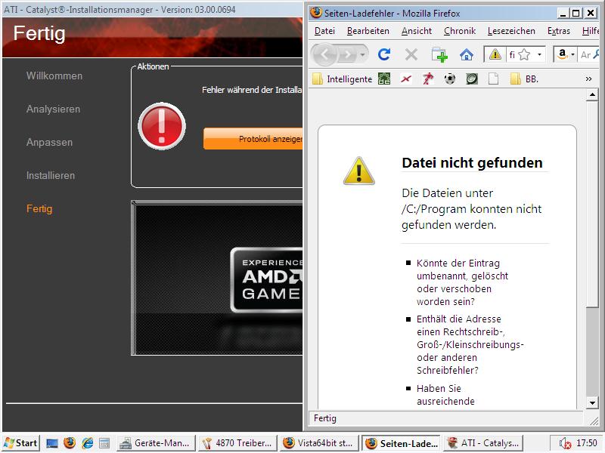The height and width of the screenshot is (453, 605).
Task: Click the Firefox resize grip corner
Action: tap(594, 421)
